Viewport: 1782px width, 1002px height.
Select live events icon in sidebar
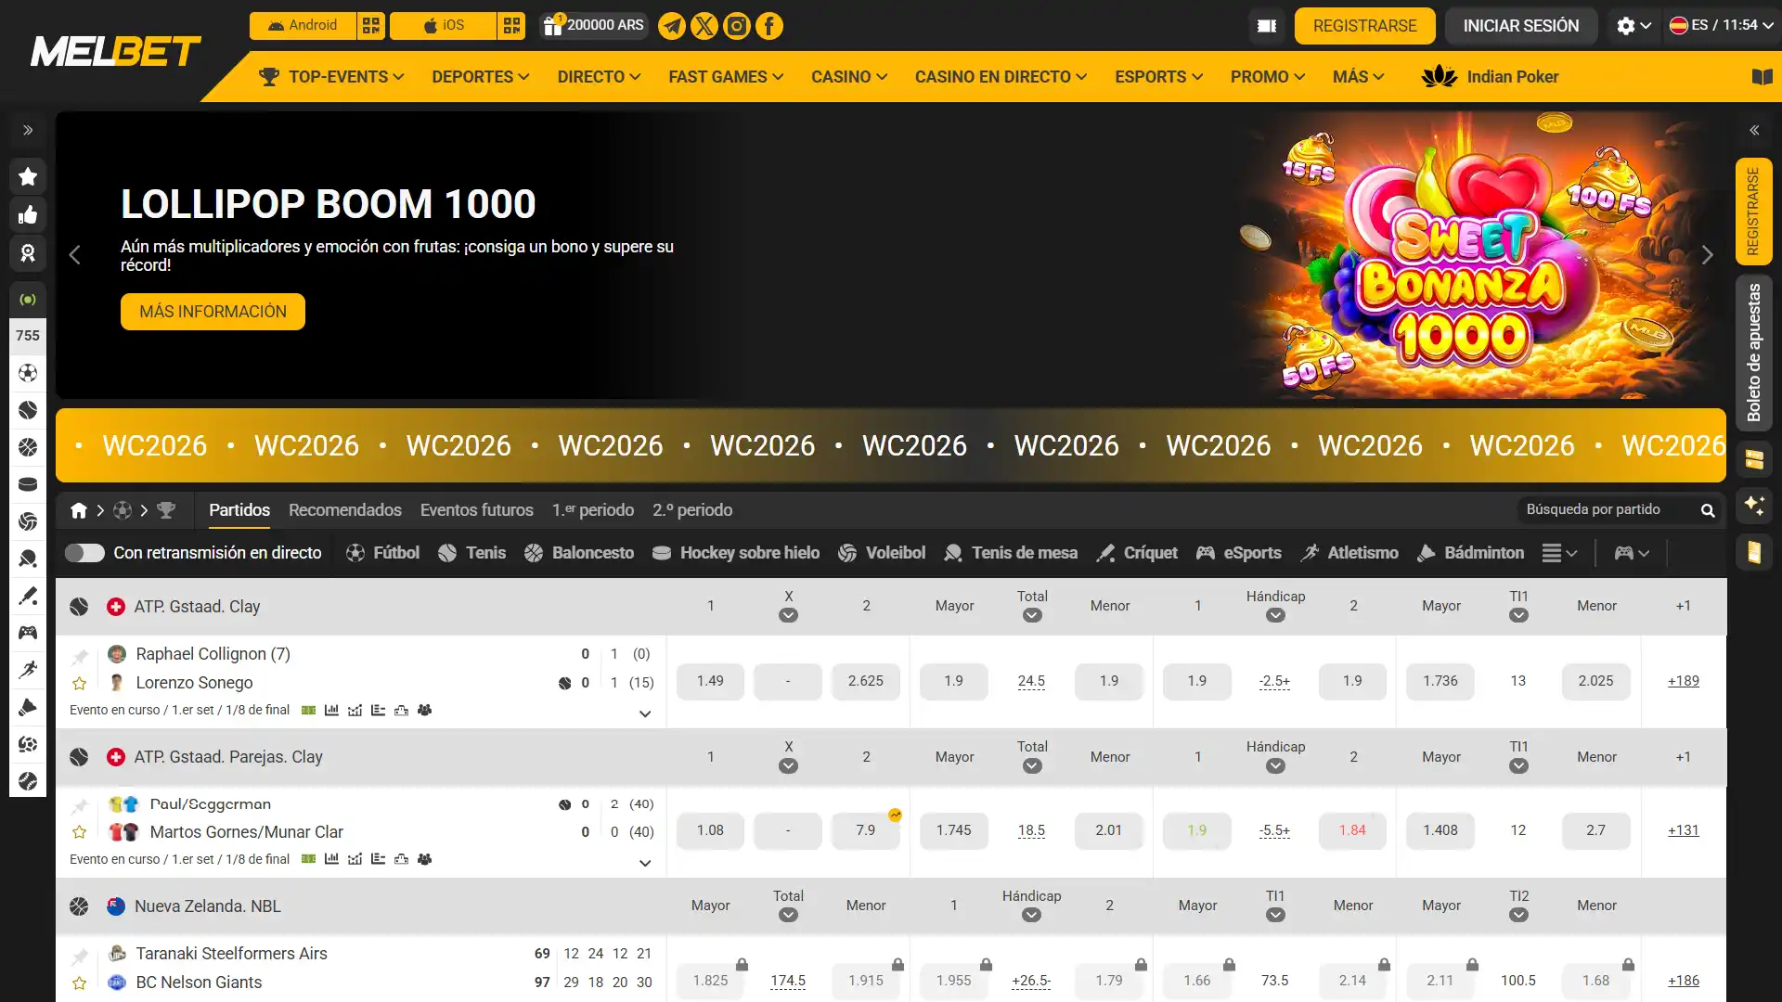click(28, 300)
